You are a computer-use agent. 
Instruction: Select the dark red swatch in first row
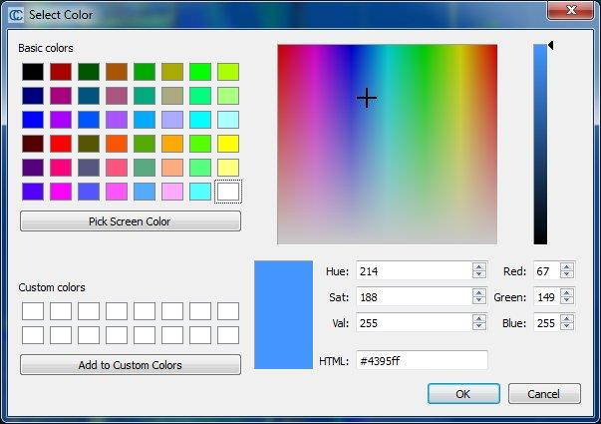[61, 72]
